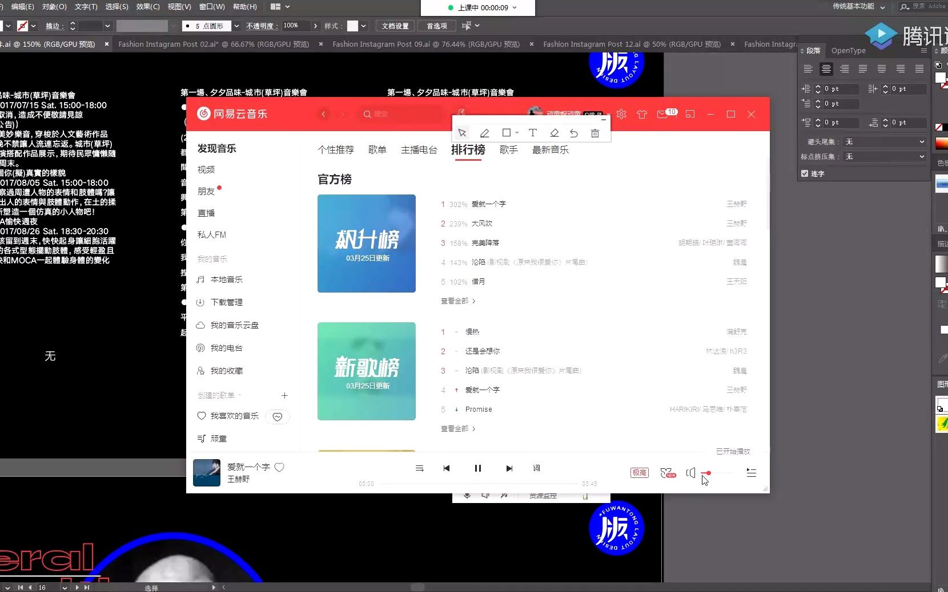
Task: Like the song 爱就一个字 with heart
Action: (x=279, y=467)
